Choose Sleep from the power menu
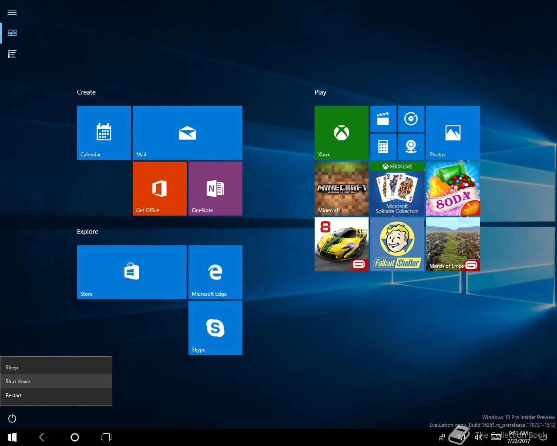557x446 pixels. click(56, 368)
